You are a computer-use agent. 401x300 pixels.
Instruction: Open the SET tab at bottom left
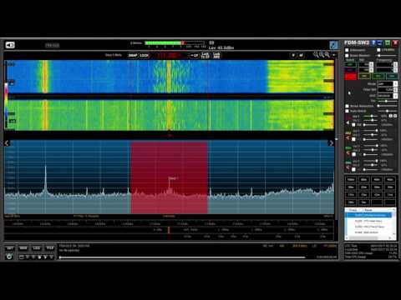pos(10,248)
